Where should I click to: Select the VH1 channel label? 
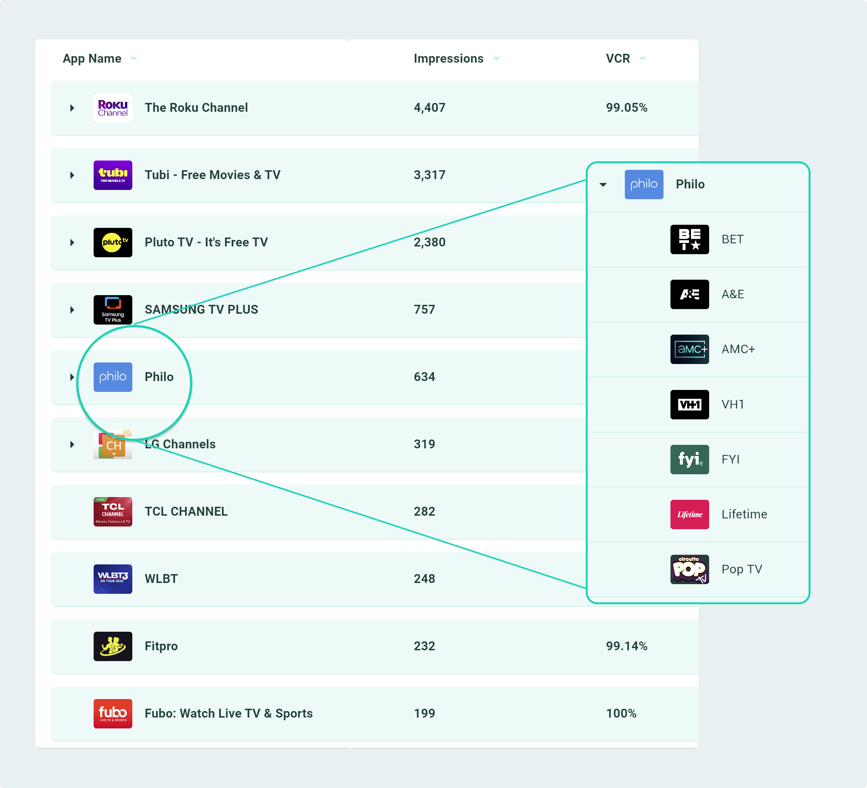pos(733,404)
